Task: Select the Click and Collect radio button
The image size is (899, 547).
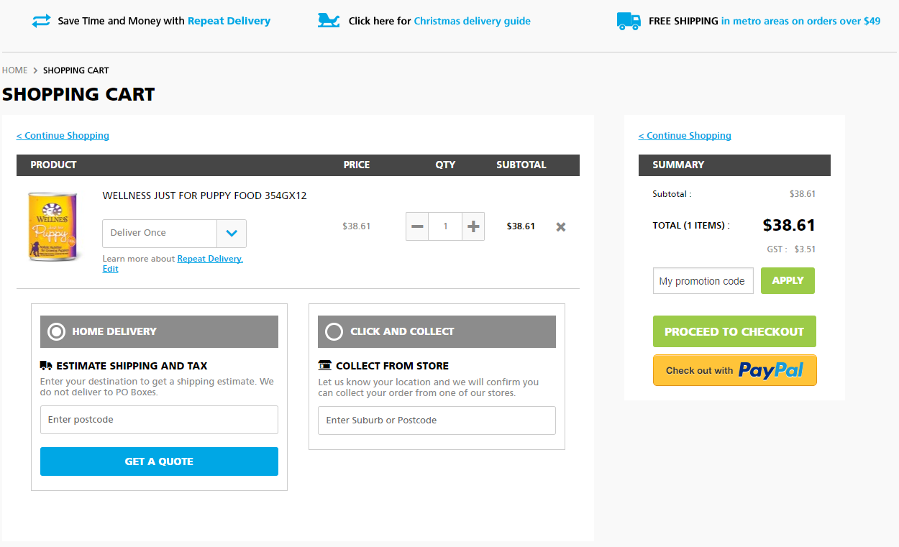Action: [x=334, y=331]
